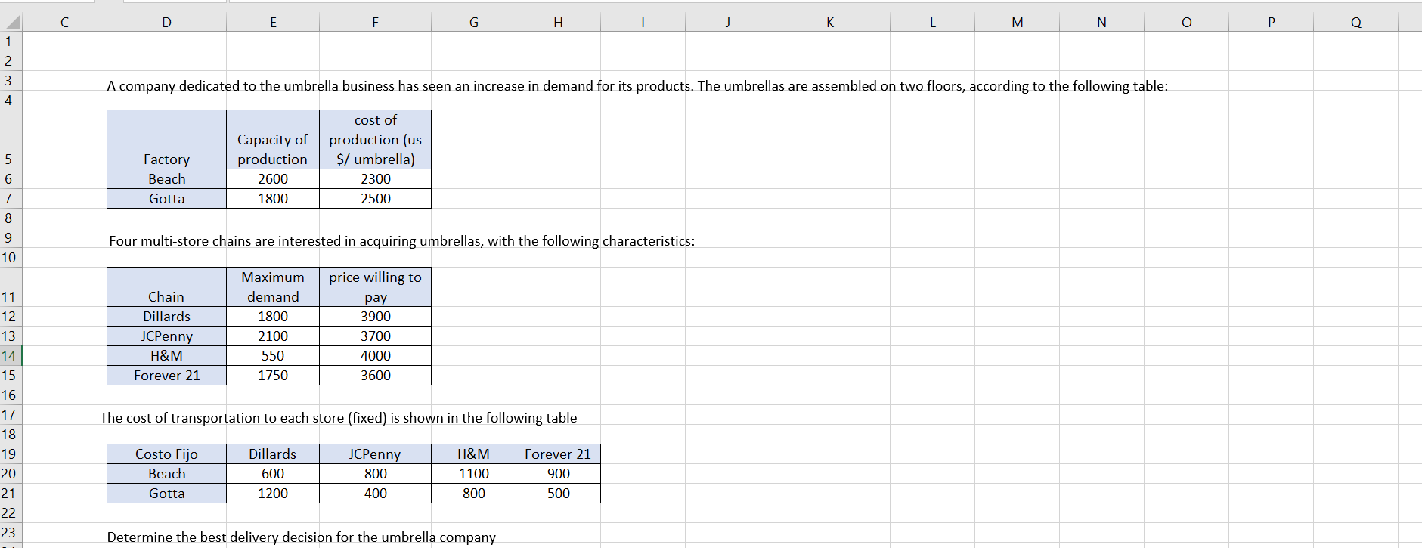Select row 5 header
Screen dimensions: 1422x548
(x=11, y=139)
